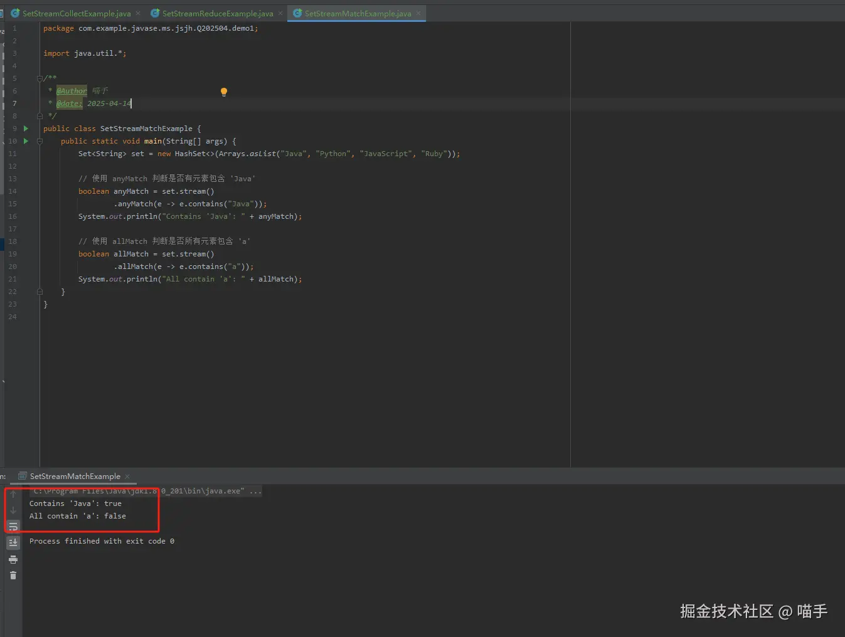Click the 'public class SetStreamMatchExample' declaration
845x637 pixels.
click(x=122, y=129)
